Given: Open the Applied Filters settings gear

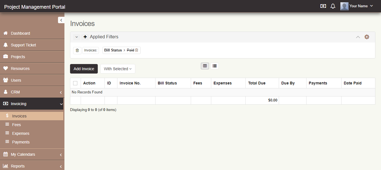Looking at the screenshot, I should click(x=367, y=37).
